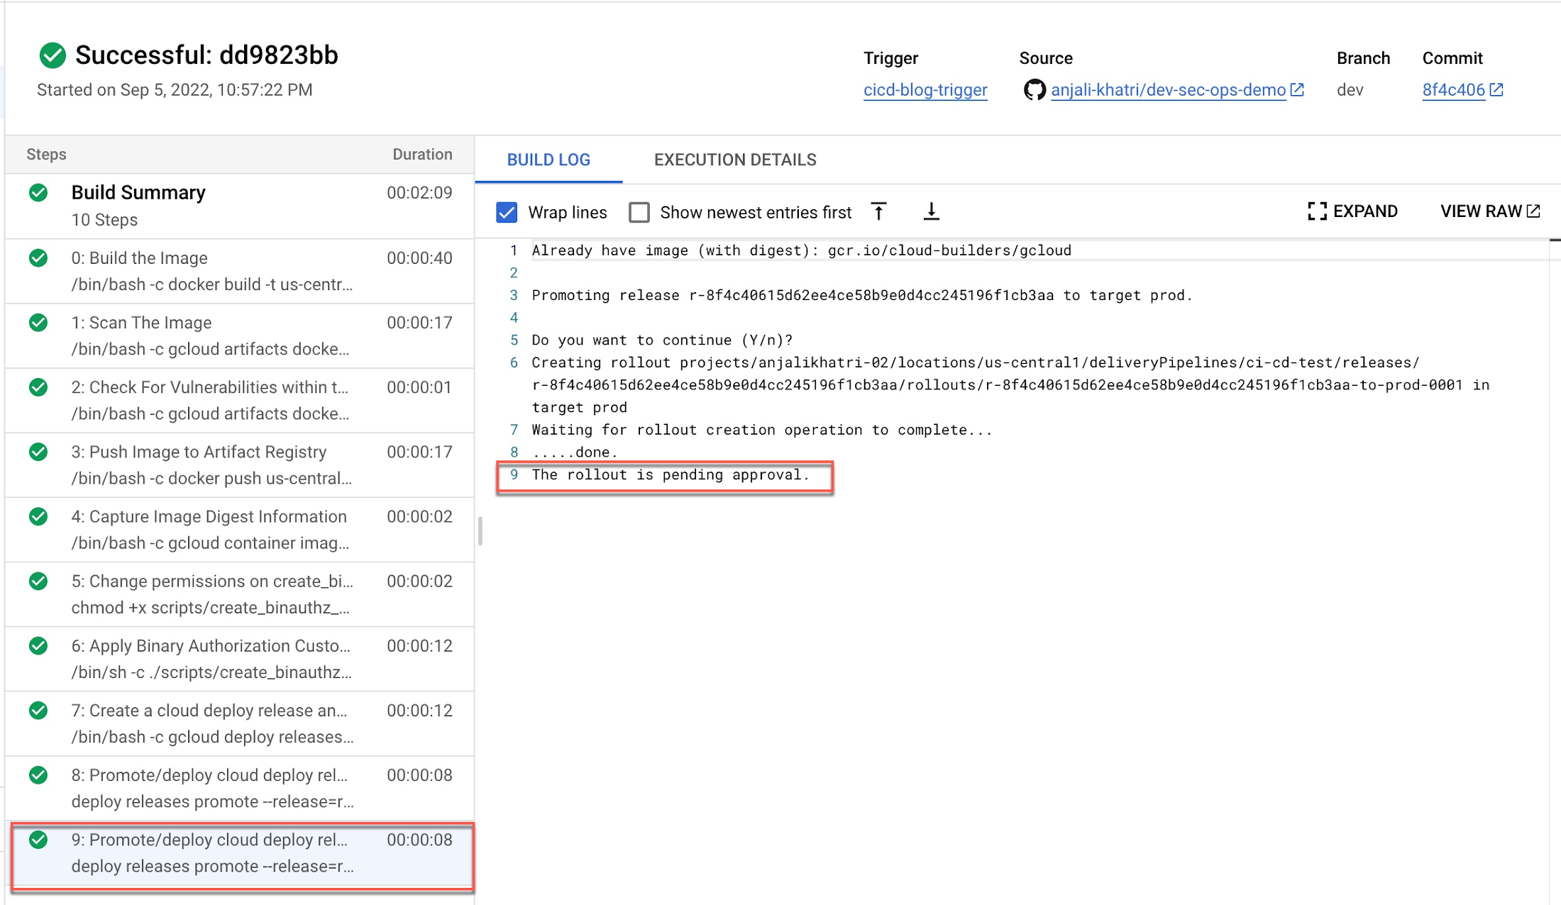Click the EXPAND button

point(1352,211)
